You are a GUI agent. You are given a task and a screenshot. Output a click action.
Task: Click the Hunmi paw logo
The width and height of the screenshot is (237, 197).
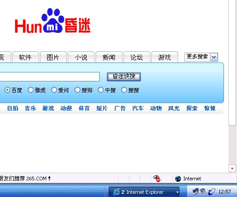(x=53, y=21)
